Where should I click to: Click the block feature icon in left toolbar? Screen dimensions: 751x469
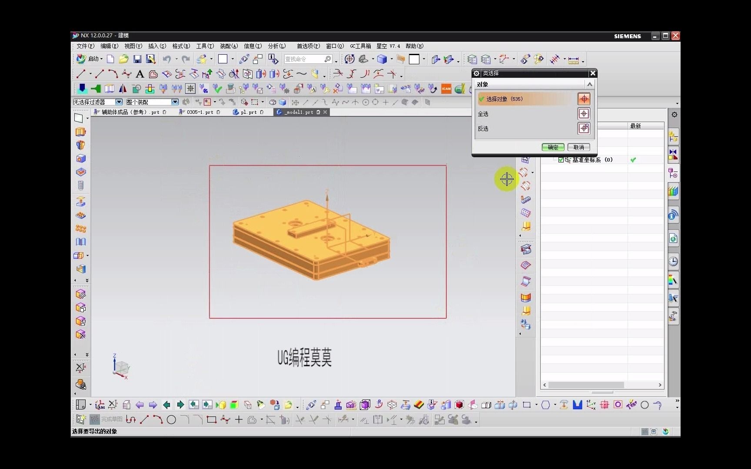coord(81,159)
